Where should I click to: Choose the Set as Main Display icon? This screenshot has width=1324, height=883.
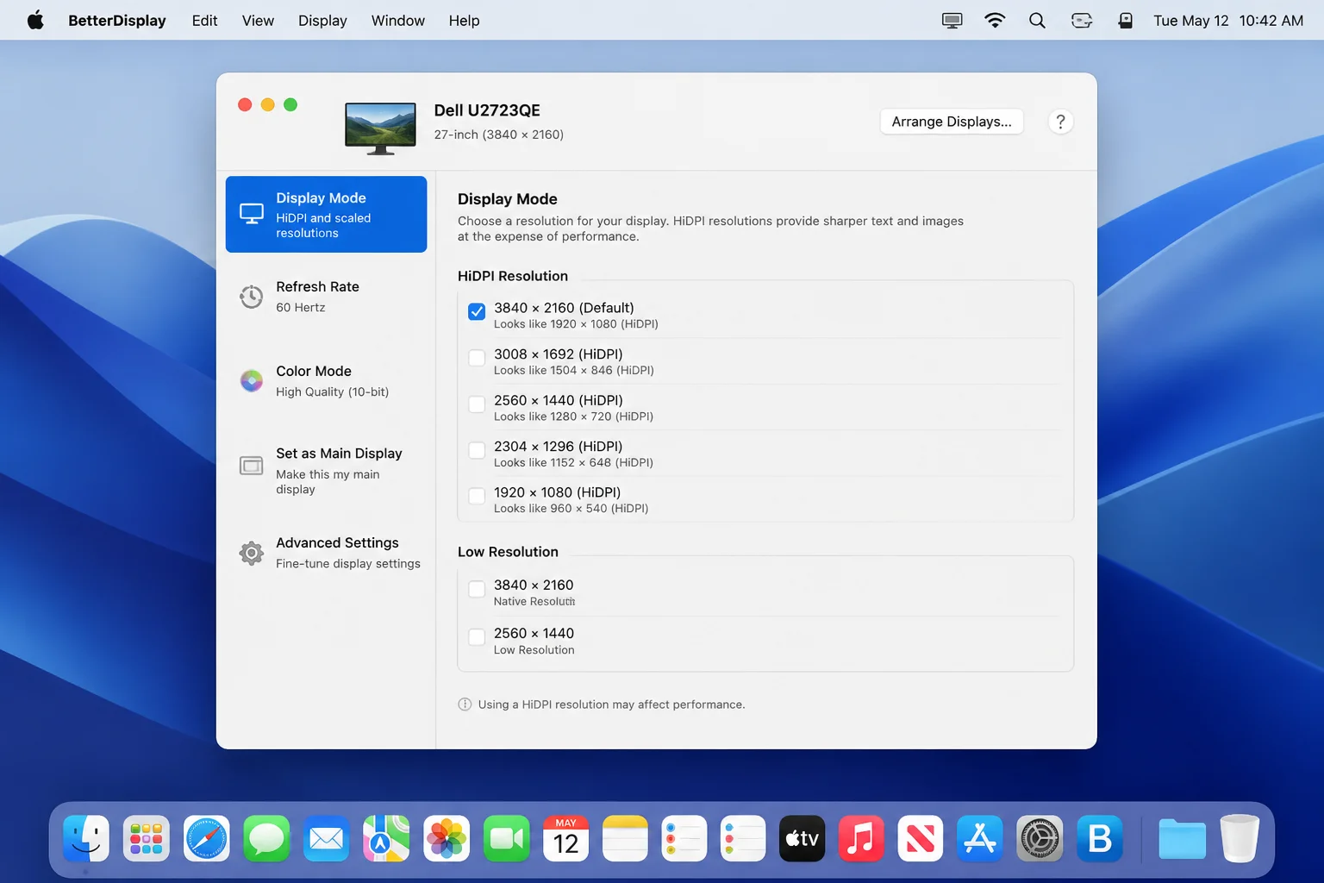pyautogui.click(x=251, y=466)
